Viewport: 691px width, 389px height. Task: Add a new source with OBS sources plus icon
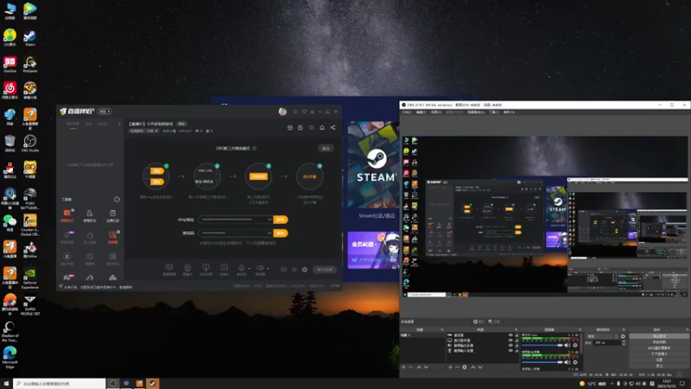(450, 367)
